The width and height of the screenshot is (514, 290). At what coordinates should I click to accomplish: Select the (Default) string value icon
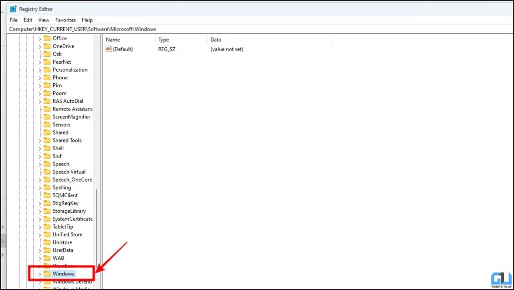(x=108, y=49)
